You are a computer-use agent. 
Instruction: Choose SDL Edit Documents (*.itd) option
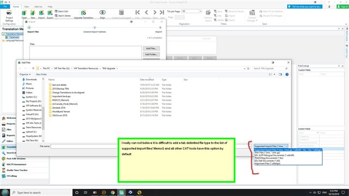267,161
